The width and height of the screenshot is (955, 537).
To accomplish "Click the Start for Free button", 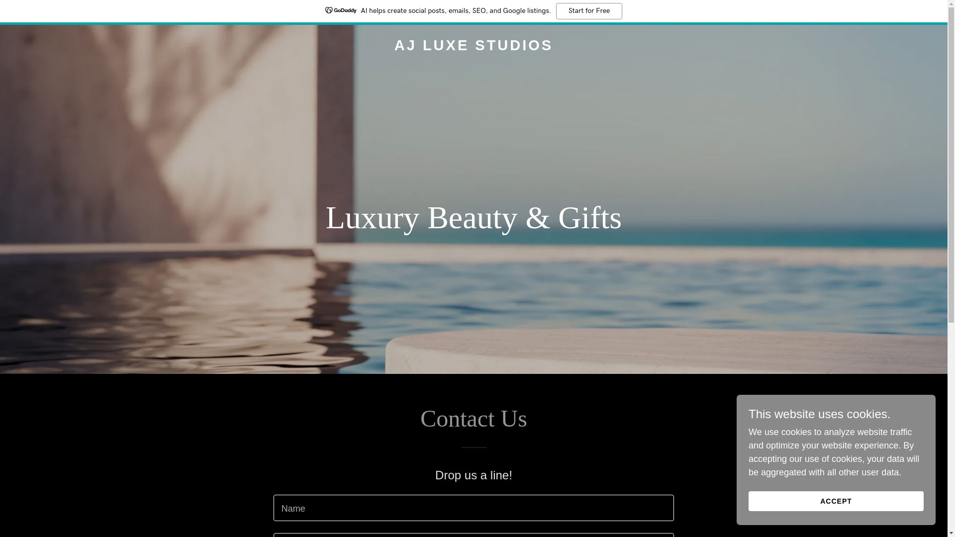I will click(589, 11).
